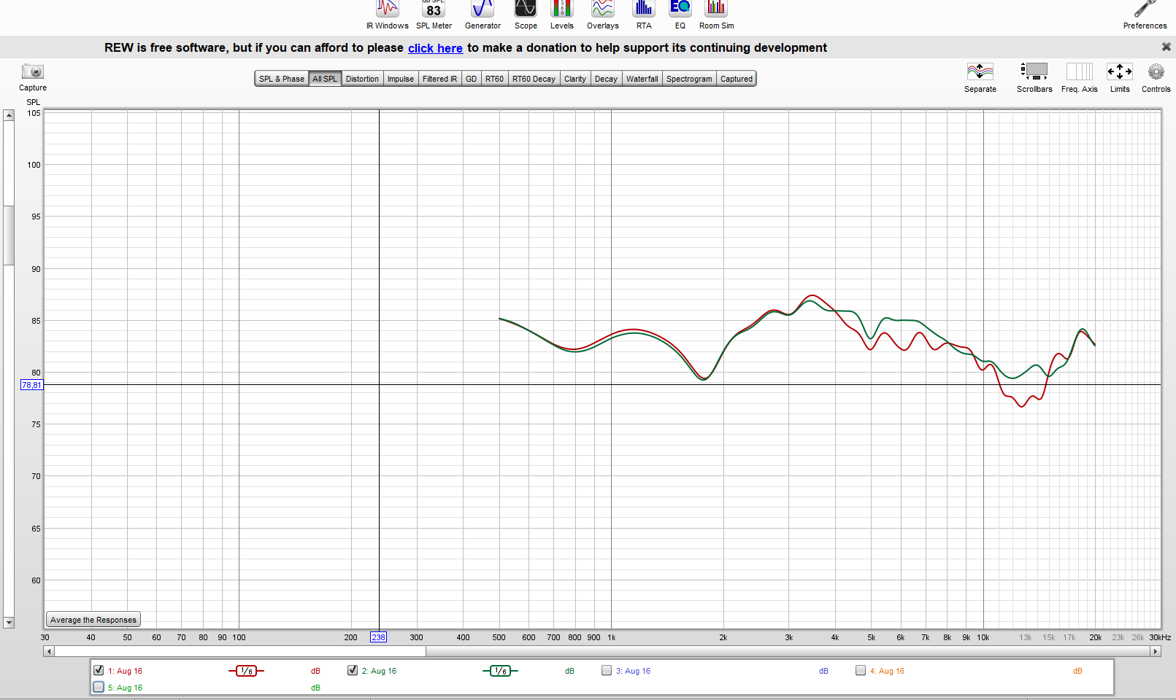
Task: Click the vertical zoom slider handle
Action: [9, 236]
